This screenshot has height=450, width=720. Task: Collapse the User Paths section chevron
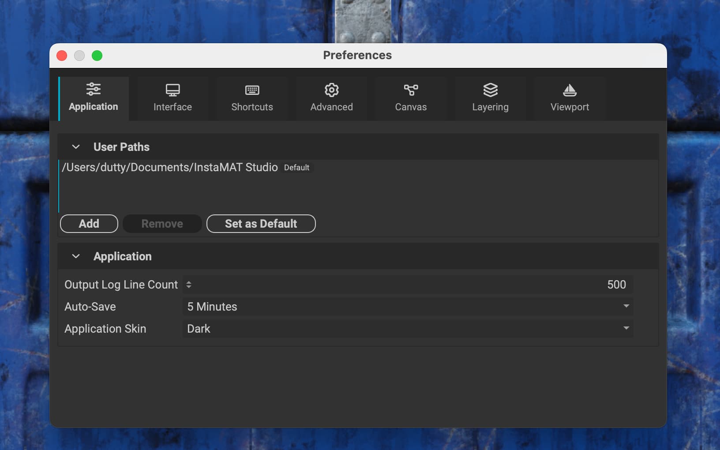tap(76, 147)
